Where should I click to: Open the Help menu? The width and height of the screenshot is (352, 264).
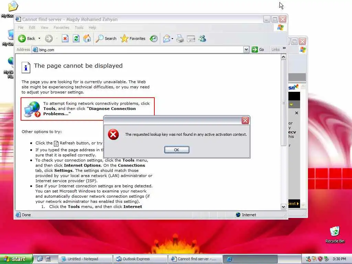pos(92,27)
